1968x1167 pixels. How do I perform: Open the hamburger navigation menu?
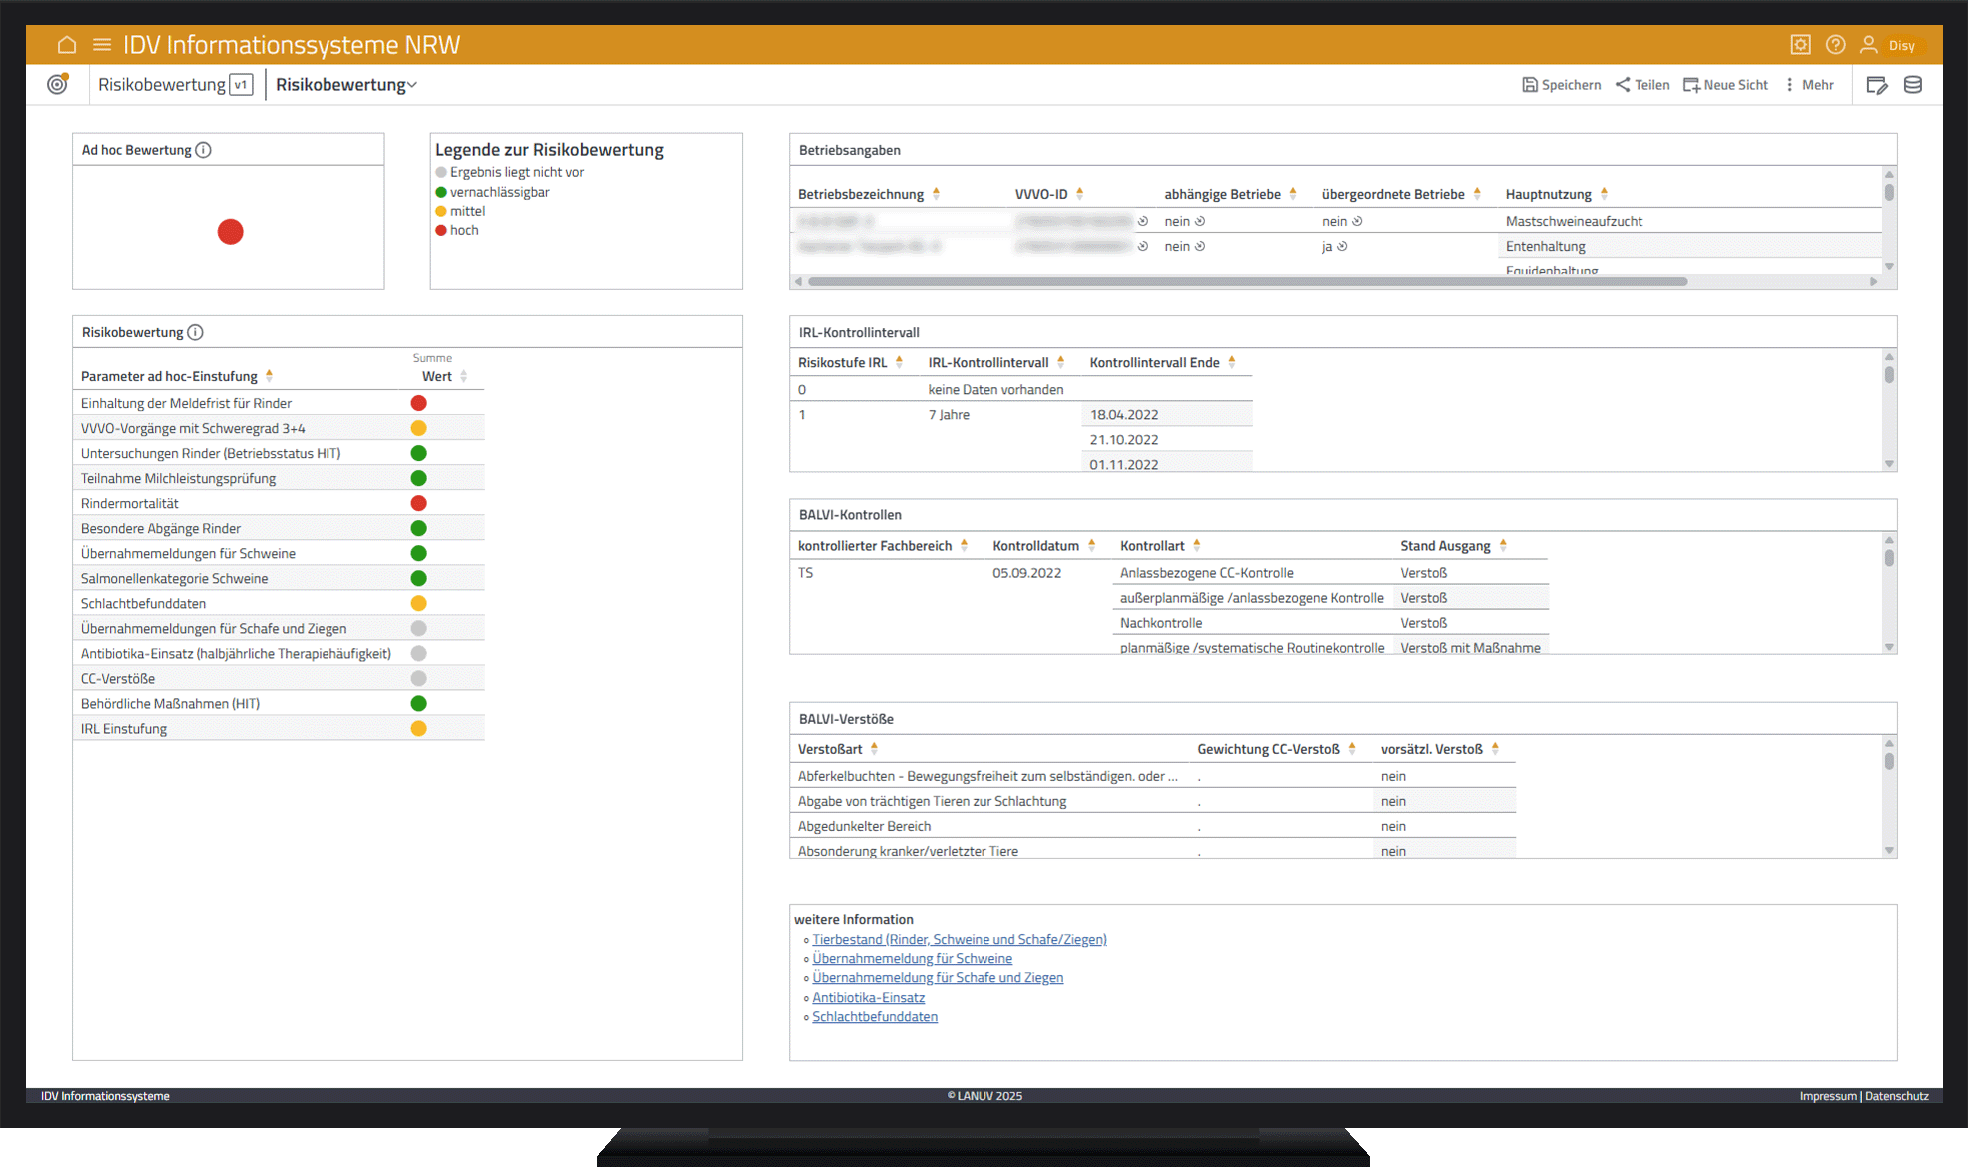101,45
